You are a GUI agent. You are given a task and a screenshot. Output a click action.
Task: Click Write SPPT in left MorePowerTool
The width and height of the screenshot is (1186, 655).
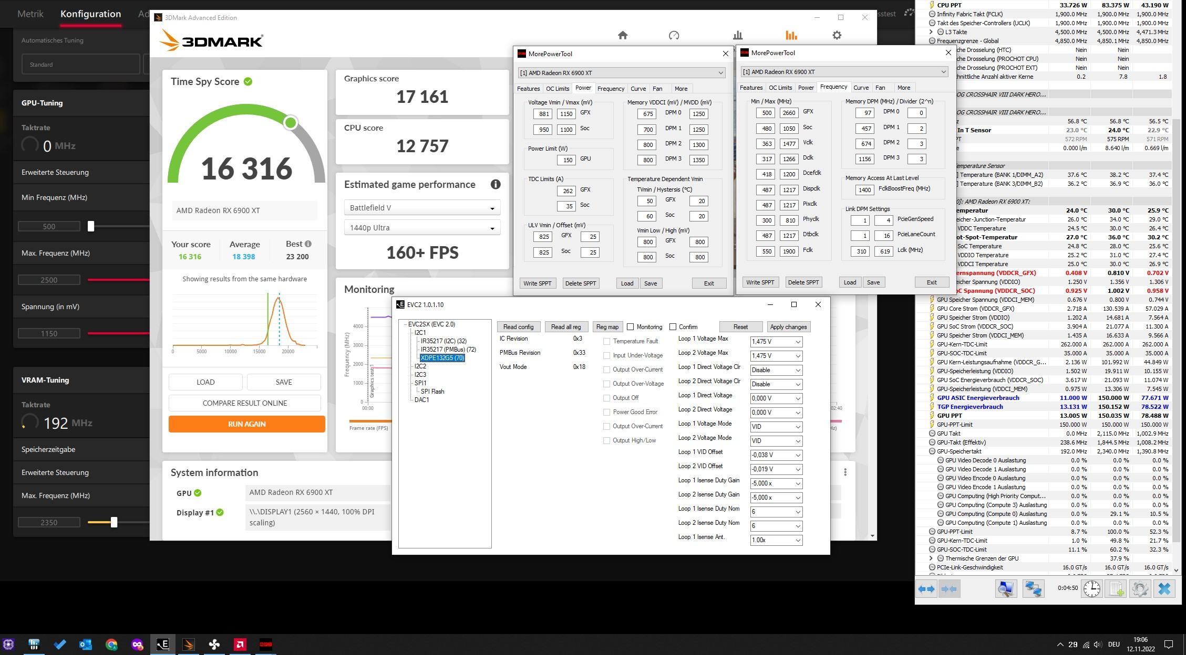[537, 283]
